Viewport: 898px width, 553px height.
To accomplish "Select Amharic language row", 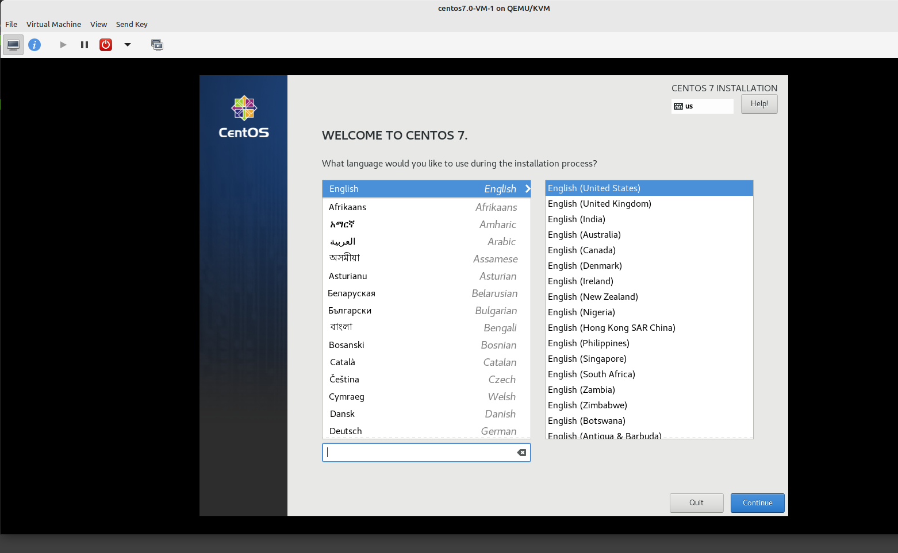I will (x=427, y=224).
